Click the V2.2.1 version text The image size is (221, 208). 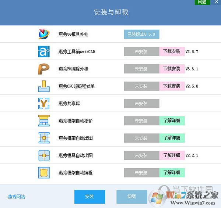coord(192,155)
